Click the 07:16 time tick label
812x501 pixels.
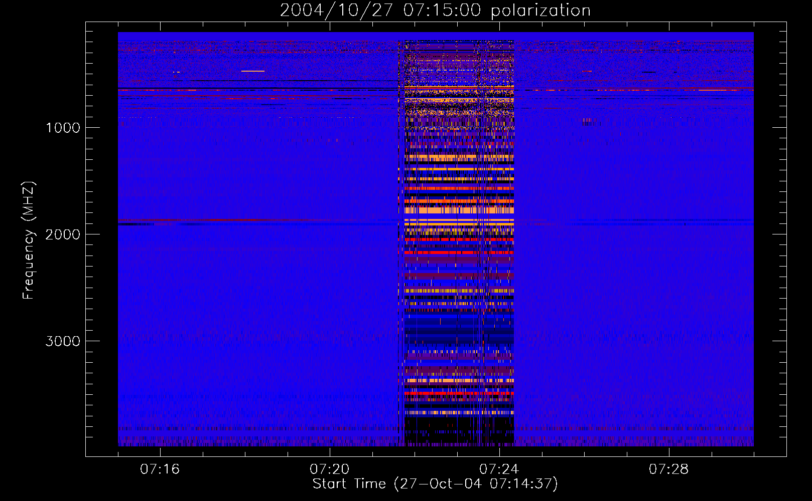click(x=160, y=469)
